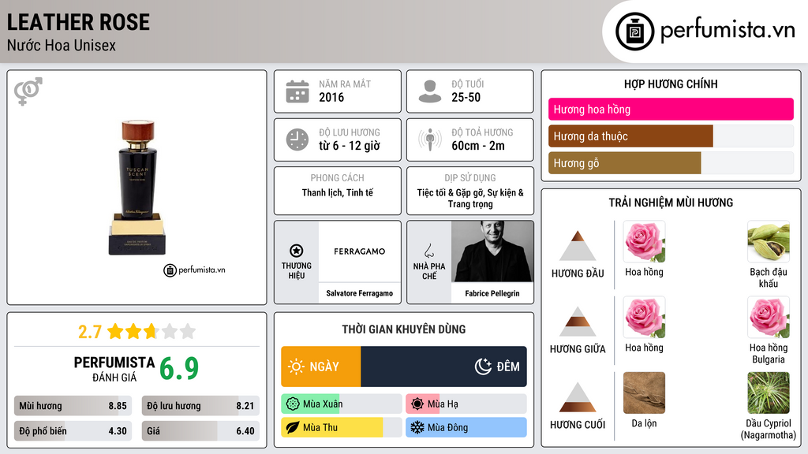Click the star rating icons beside 2.7

click(x=151, y=331)
